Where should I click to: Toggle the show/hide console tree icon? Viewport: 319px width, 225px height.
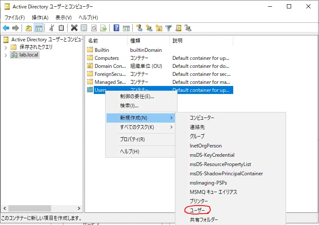(x=38, y=28)
